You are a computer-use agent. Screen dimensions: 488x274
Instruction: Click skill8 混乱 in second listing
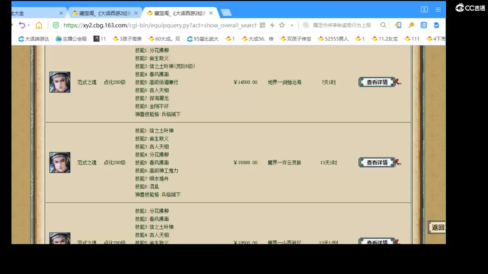[154, 186]
